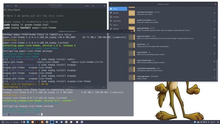The height and width of the screenshot is (124, 220).
Task: Click the line 'sudo eopkg it gnome-tweak-tool' in editor
Action: 26,25
